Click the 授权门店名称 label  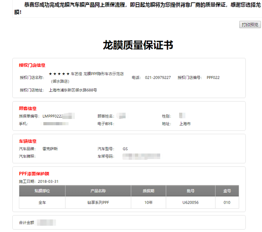[32, 77]
